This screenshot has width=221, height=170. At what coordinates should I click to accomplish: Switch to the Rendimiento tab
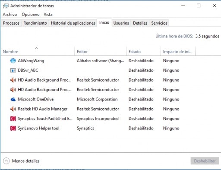point(35,23)
